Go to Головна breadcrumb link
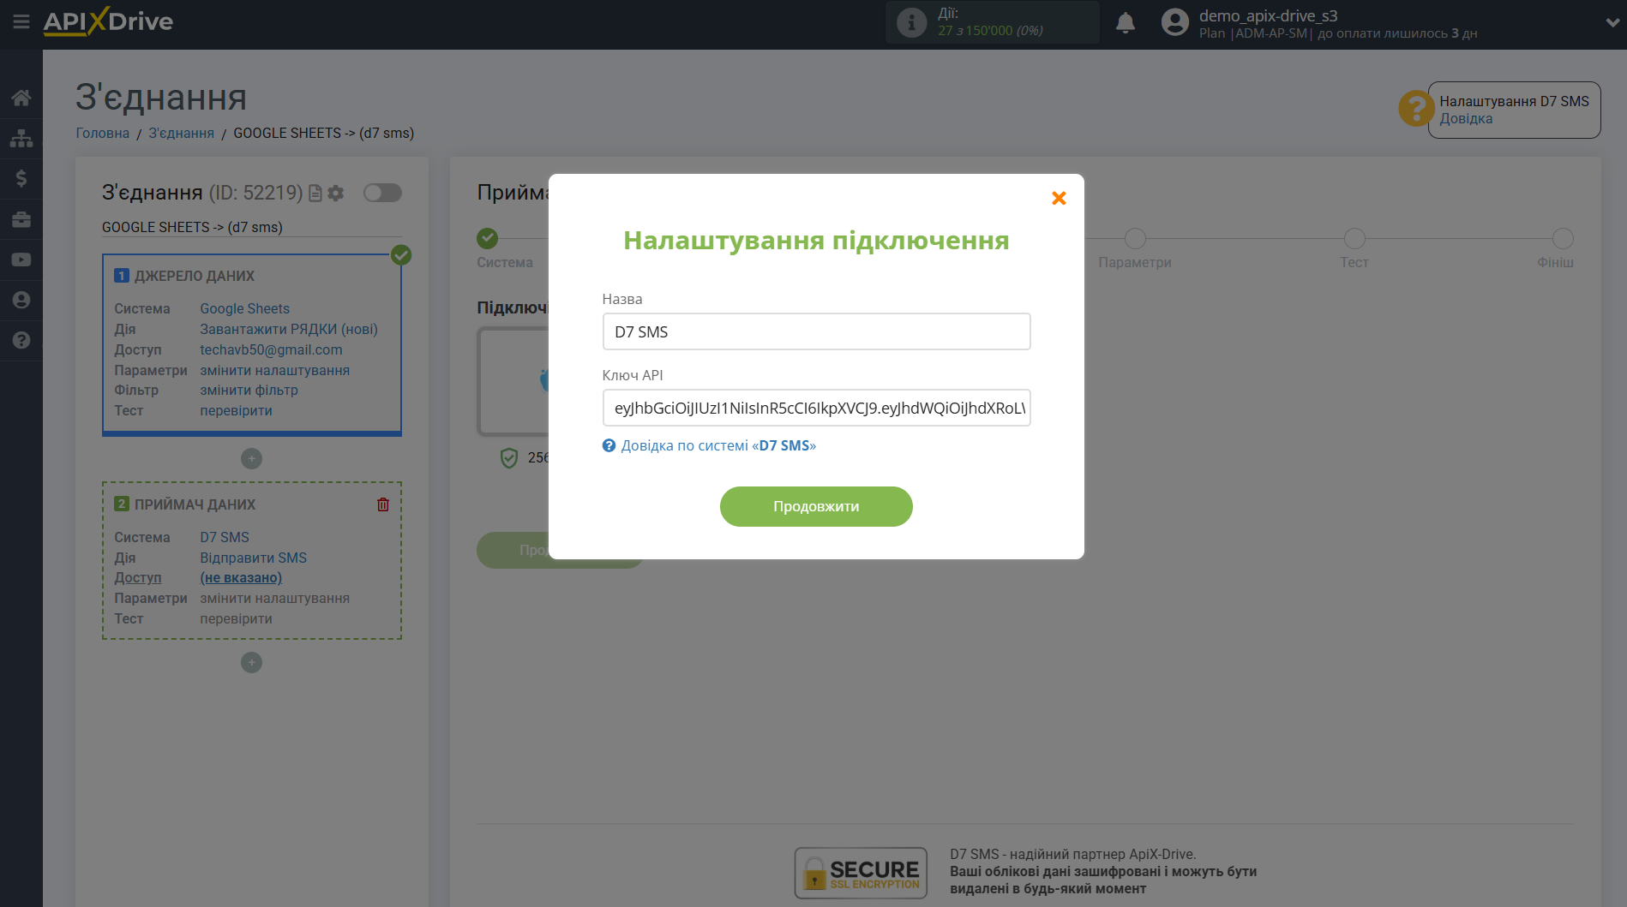The image size is (1627, 907). [x=102, y=133]
